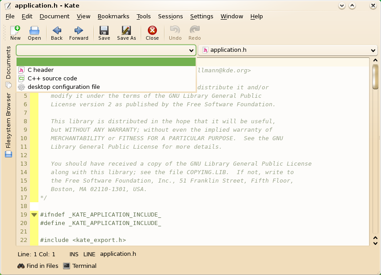Click line number 22 in the gutter
Viewport: 381px width, 275px height.
point(24,240)
